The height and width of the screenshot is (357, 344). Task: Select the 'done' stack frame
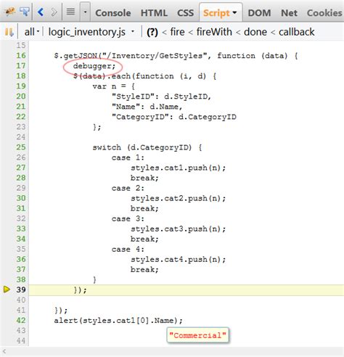point(255,32)
